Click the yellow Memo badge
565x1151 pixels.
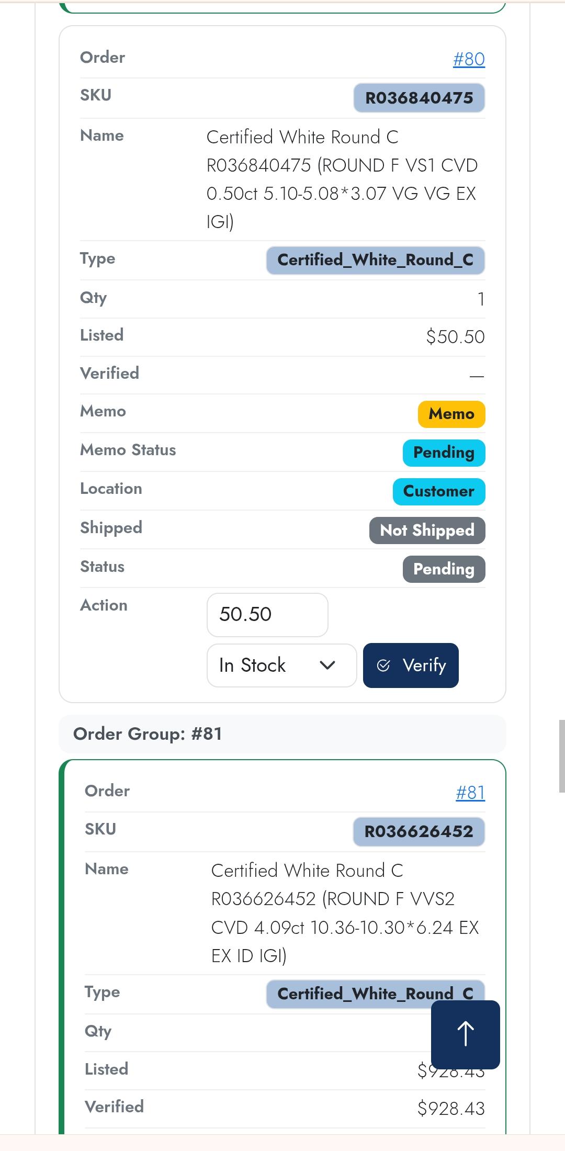[x=451, y=414]
